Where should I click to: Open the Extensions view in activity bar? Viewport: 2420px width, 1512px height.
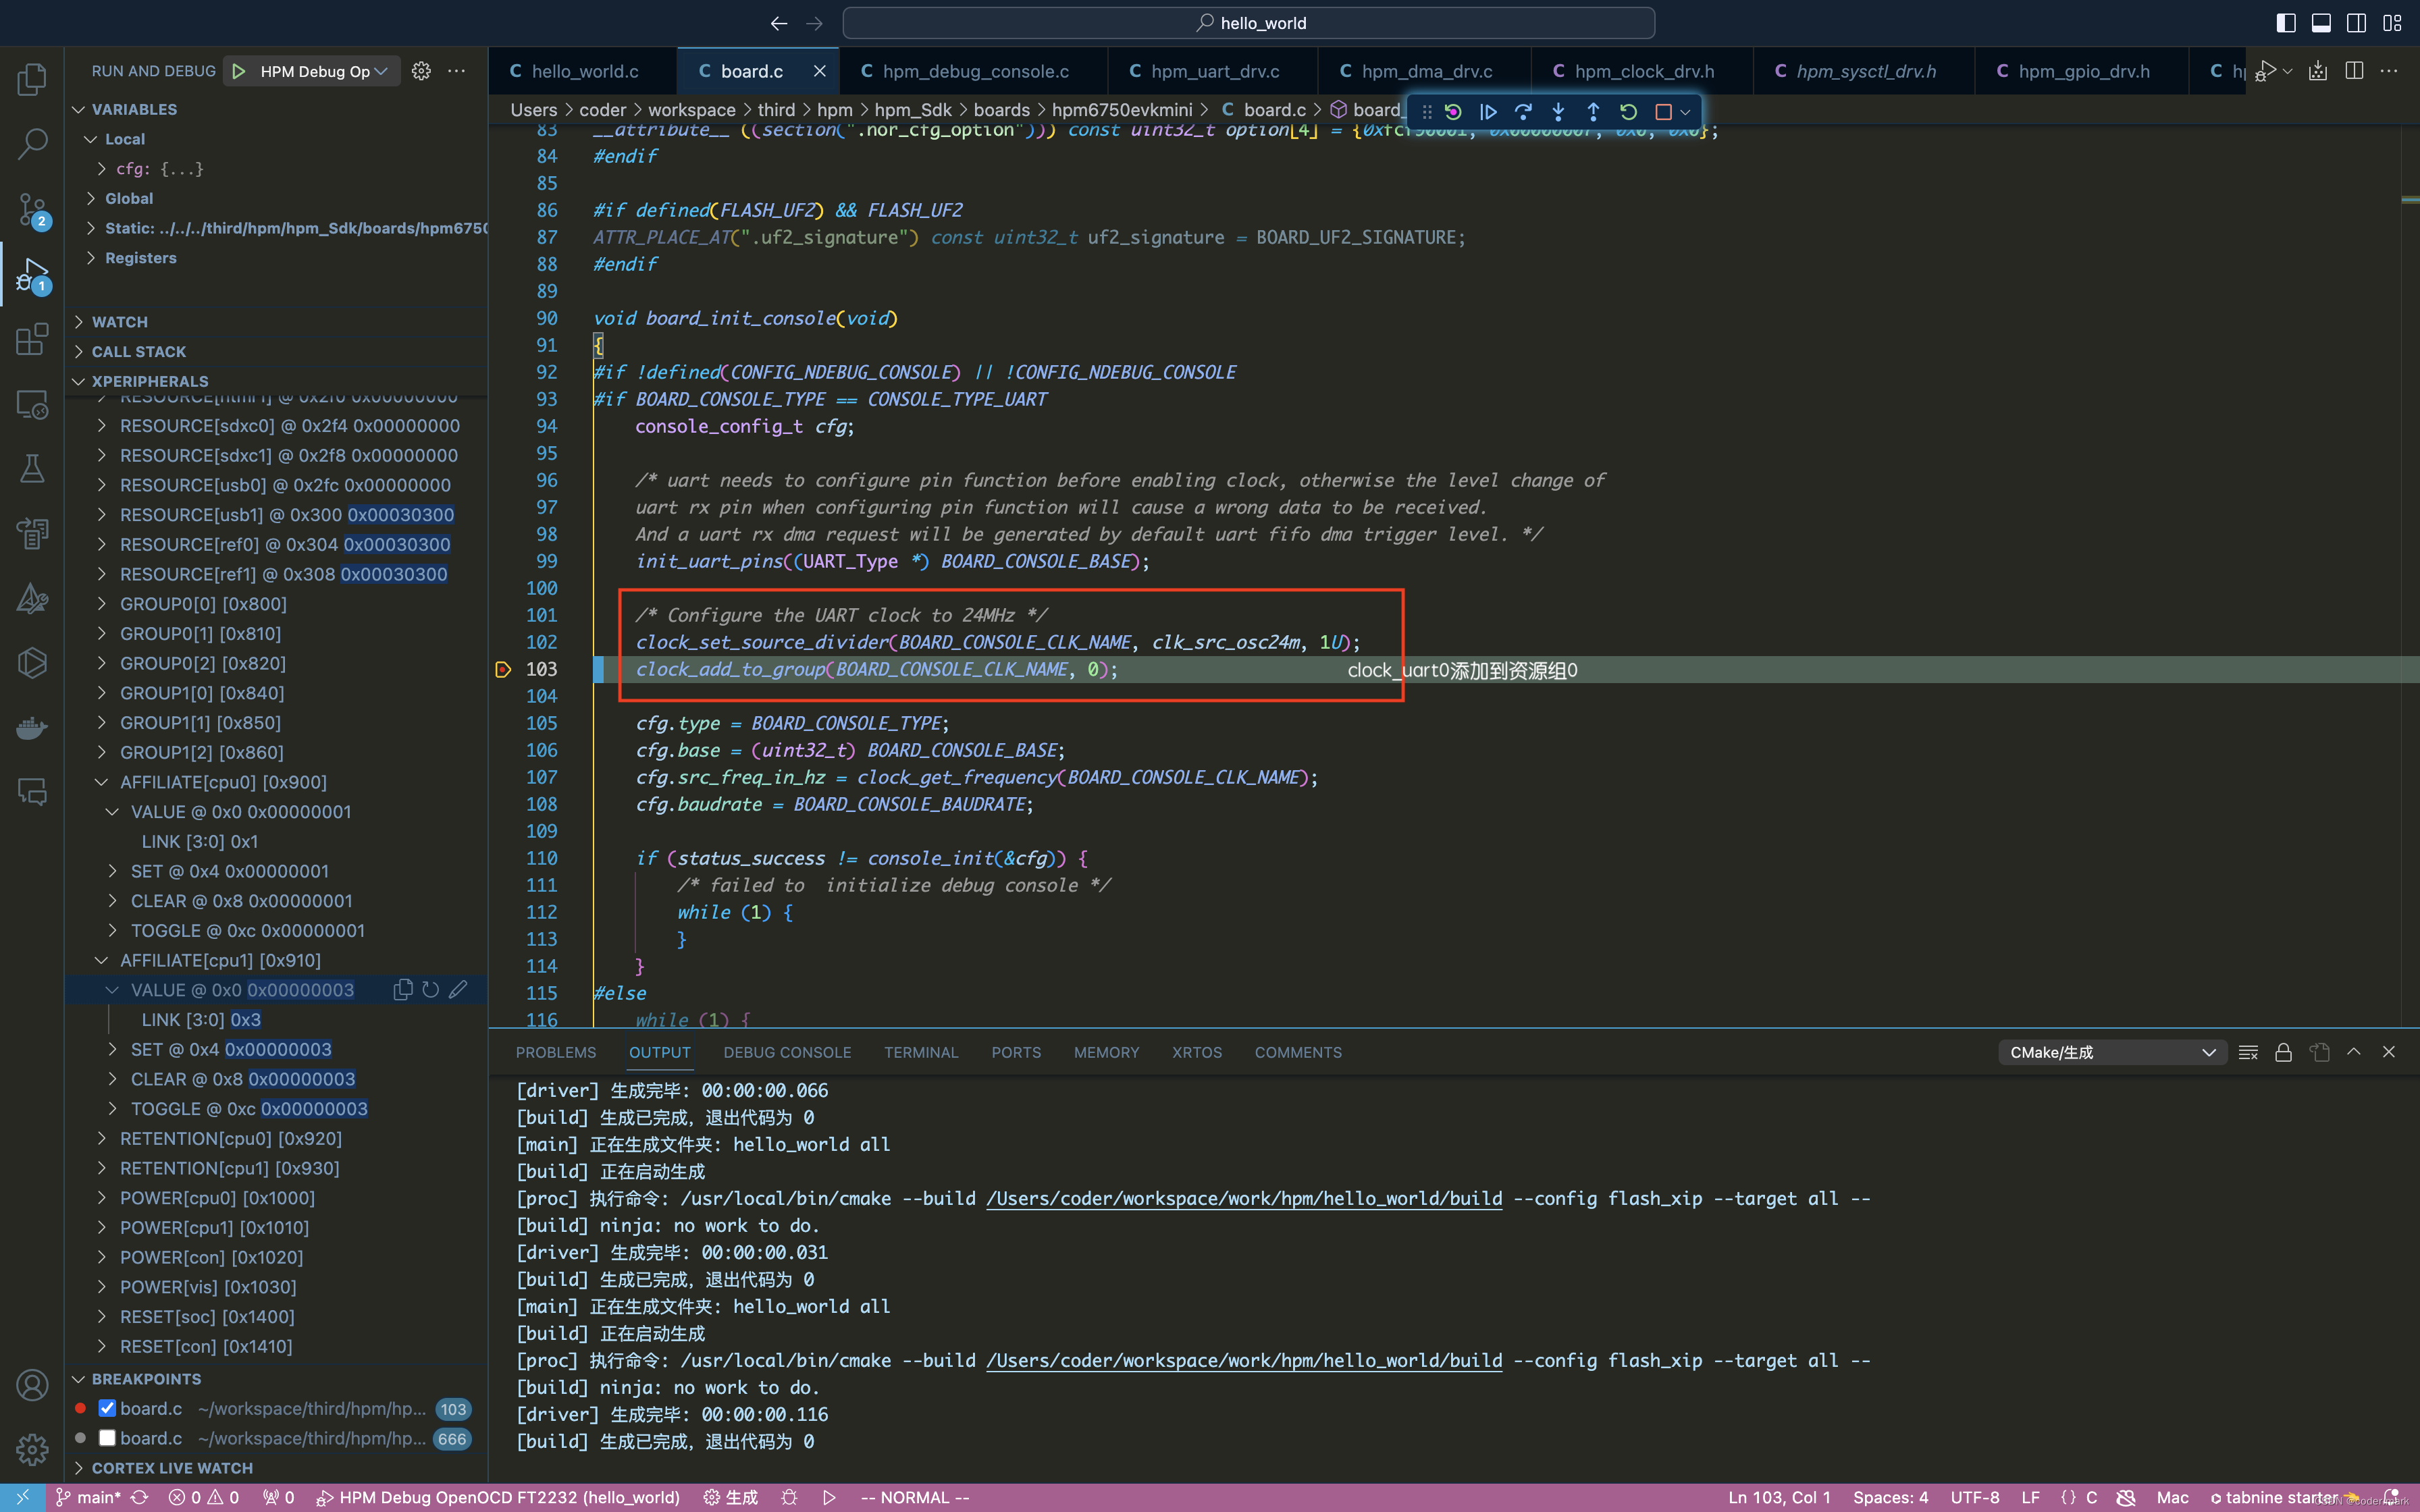[x=32, y=339]
